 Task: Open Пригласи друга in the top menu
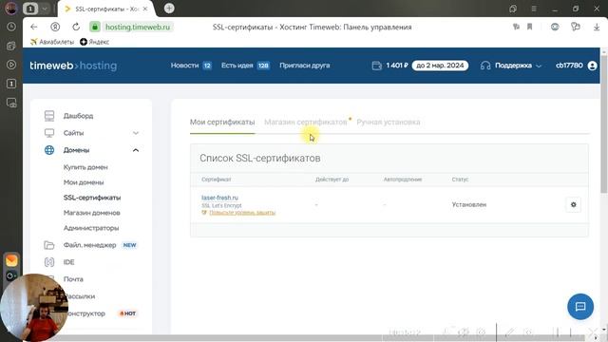tap(304, 66)
